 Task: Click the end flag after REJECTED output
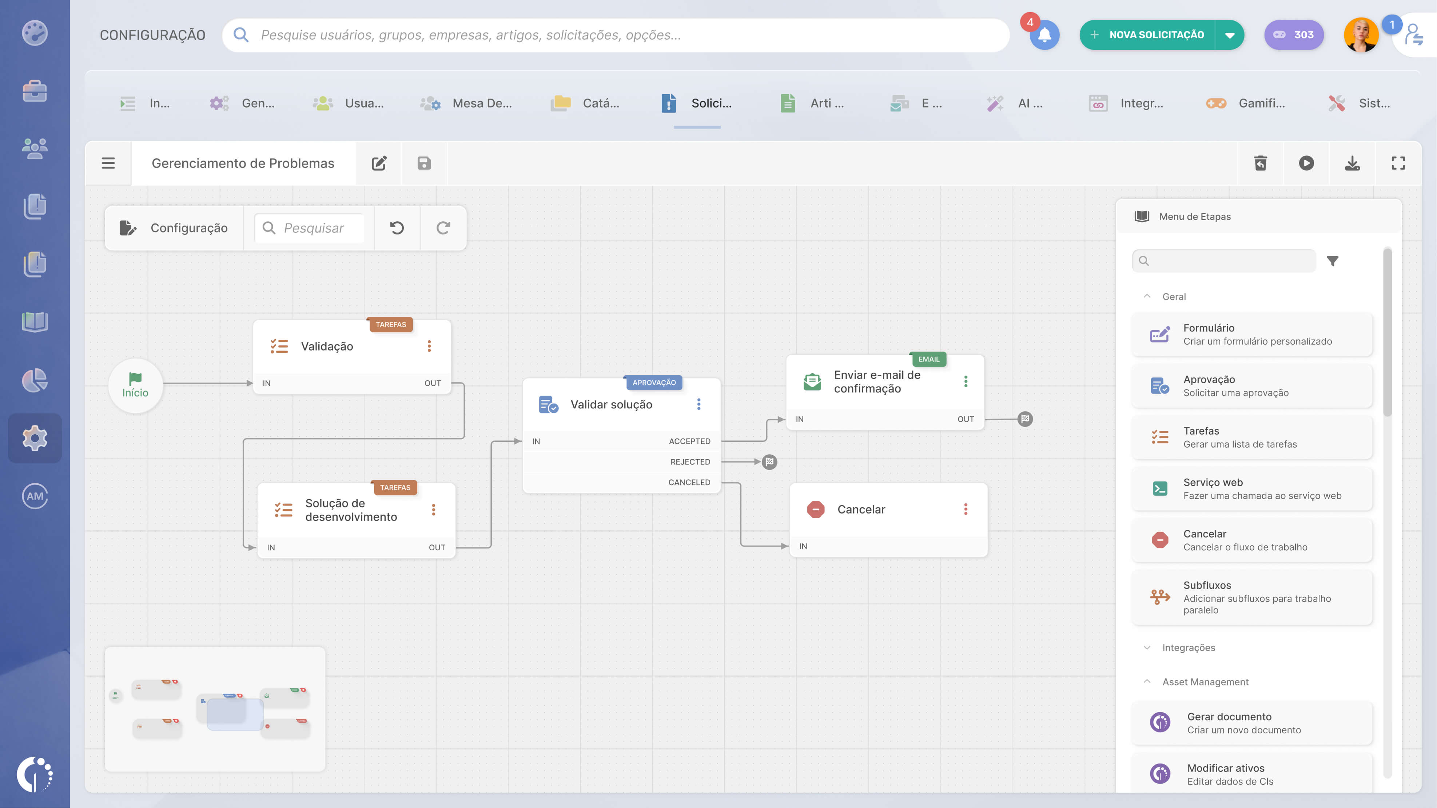click(x=769, y=462)
